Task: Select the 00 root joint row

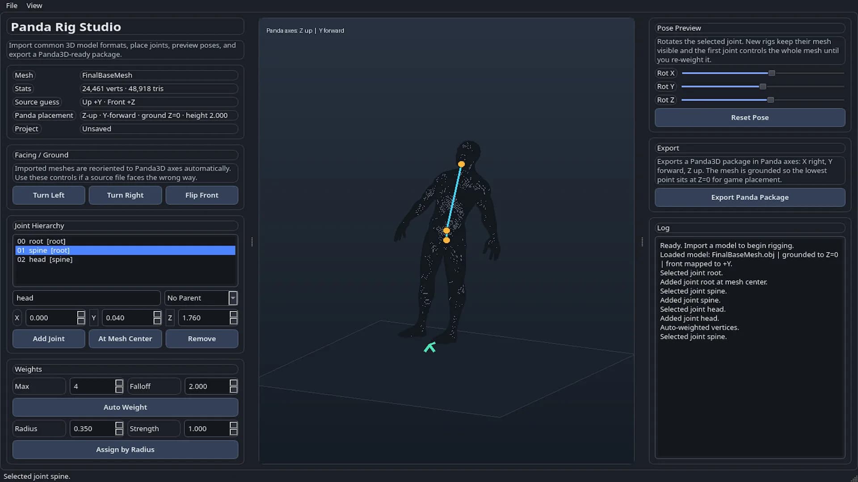Action: click(125, 241)
